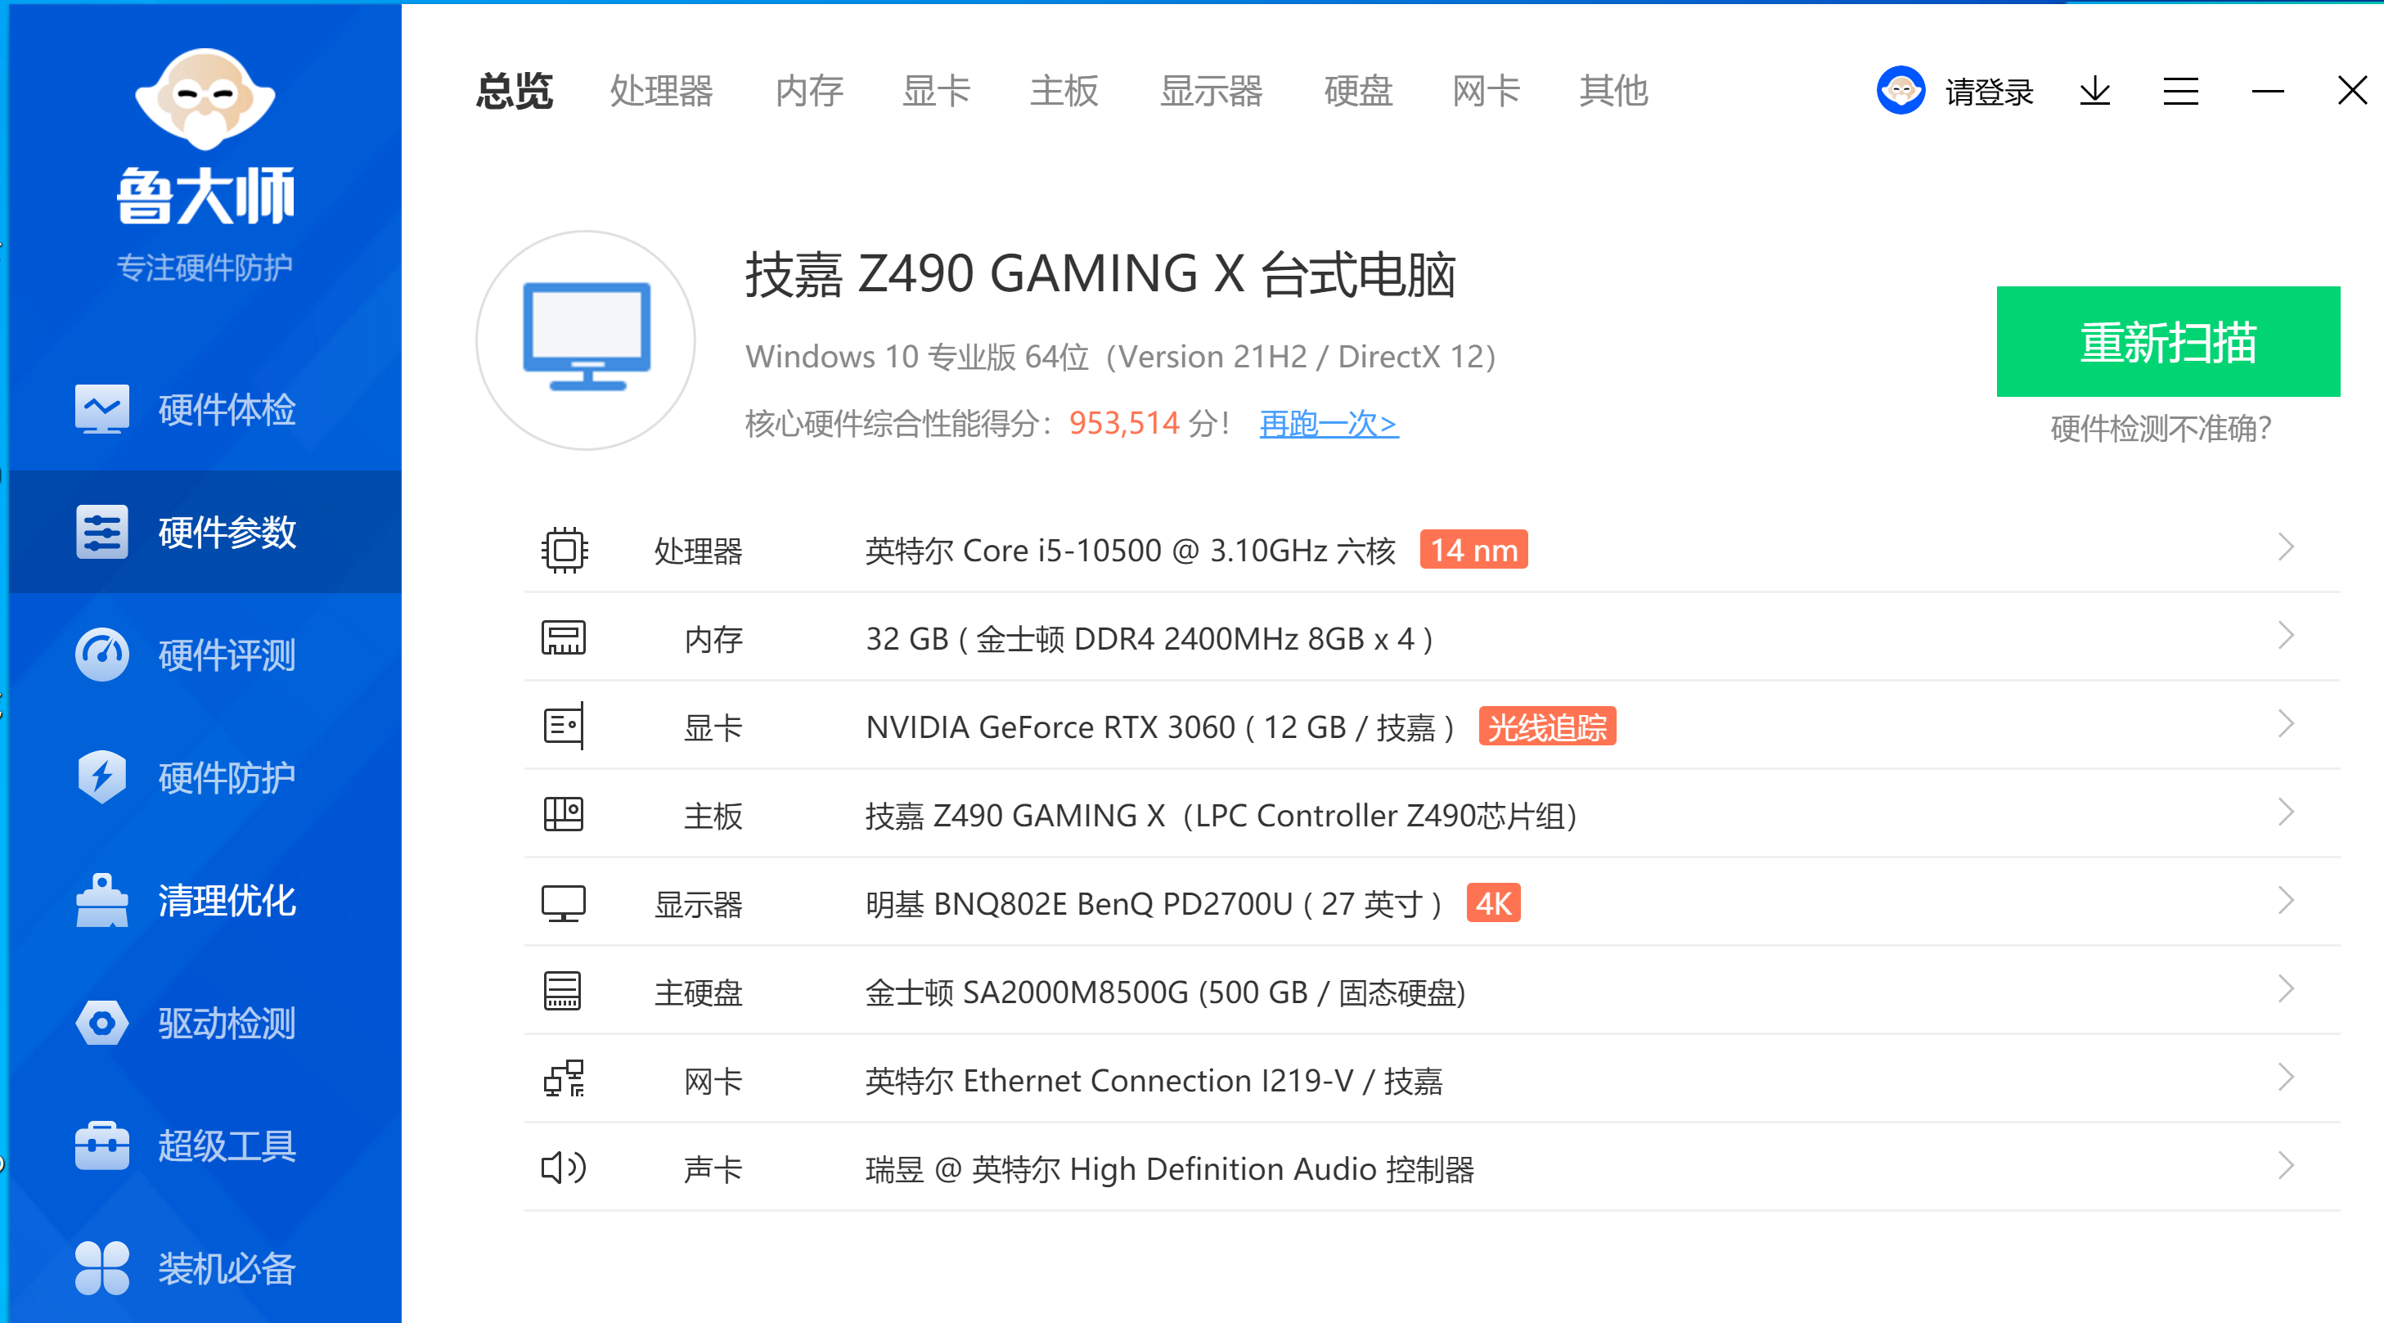Click 32 GB 金士顿 DDR4 memory text
This screenshot has height=1323, width=2384.
(1149, 639)
